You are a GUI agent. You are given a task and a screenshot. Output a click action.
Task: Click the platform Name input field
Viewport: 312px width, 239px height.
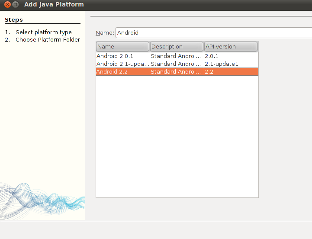[x=214, y=32]
